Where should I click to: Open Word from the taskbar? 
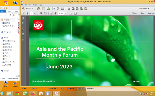[x=48, y=93]
